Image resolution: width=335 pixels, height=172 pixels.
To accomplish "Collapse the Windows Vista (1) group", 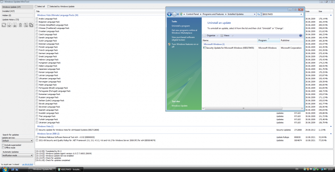I will pyautogui.click(x=331, y=126).
